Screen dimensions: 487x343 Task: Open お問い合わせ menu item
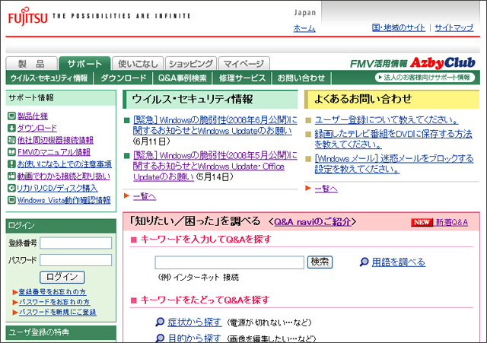[301, 78]
